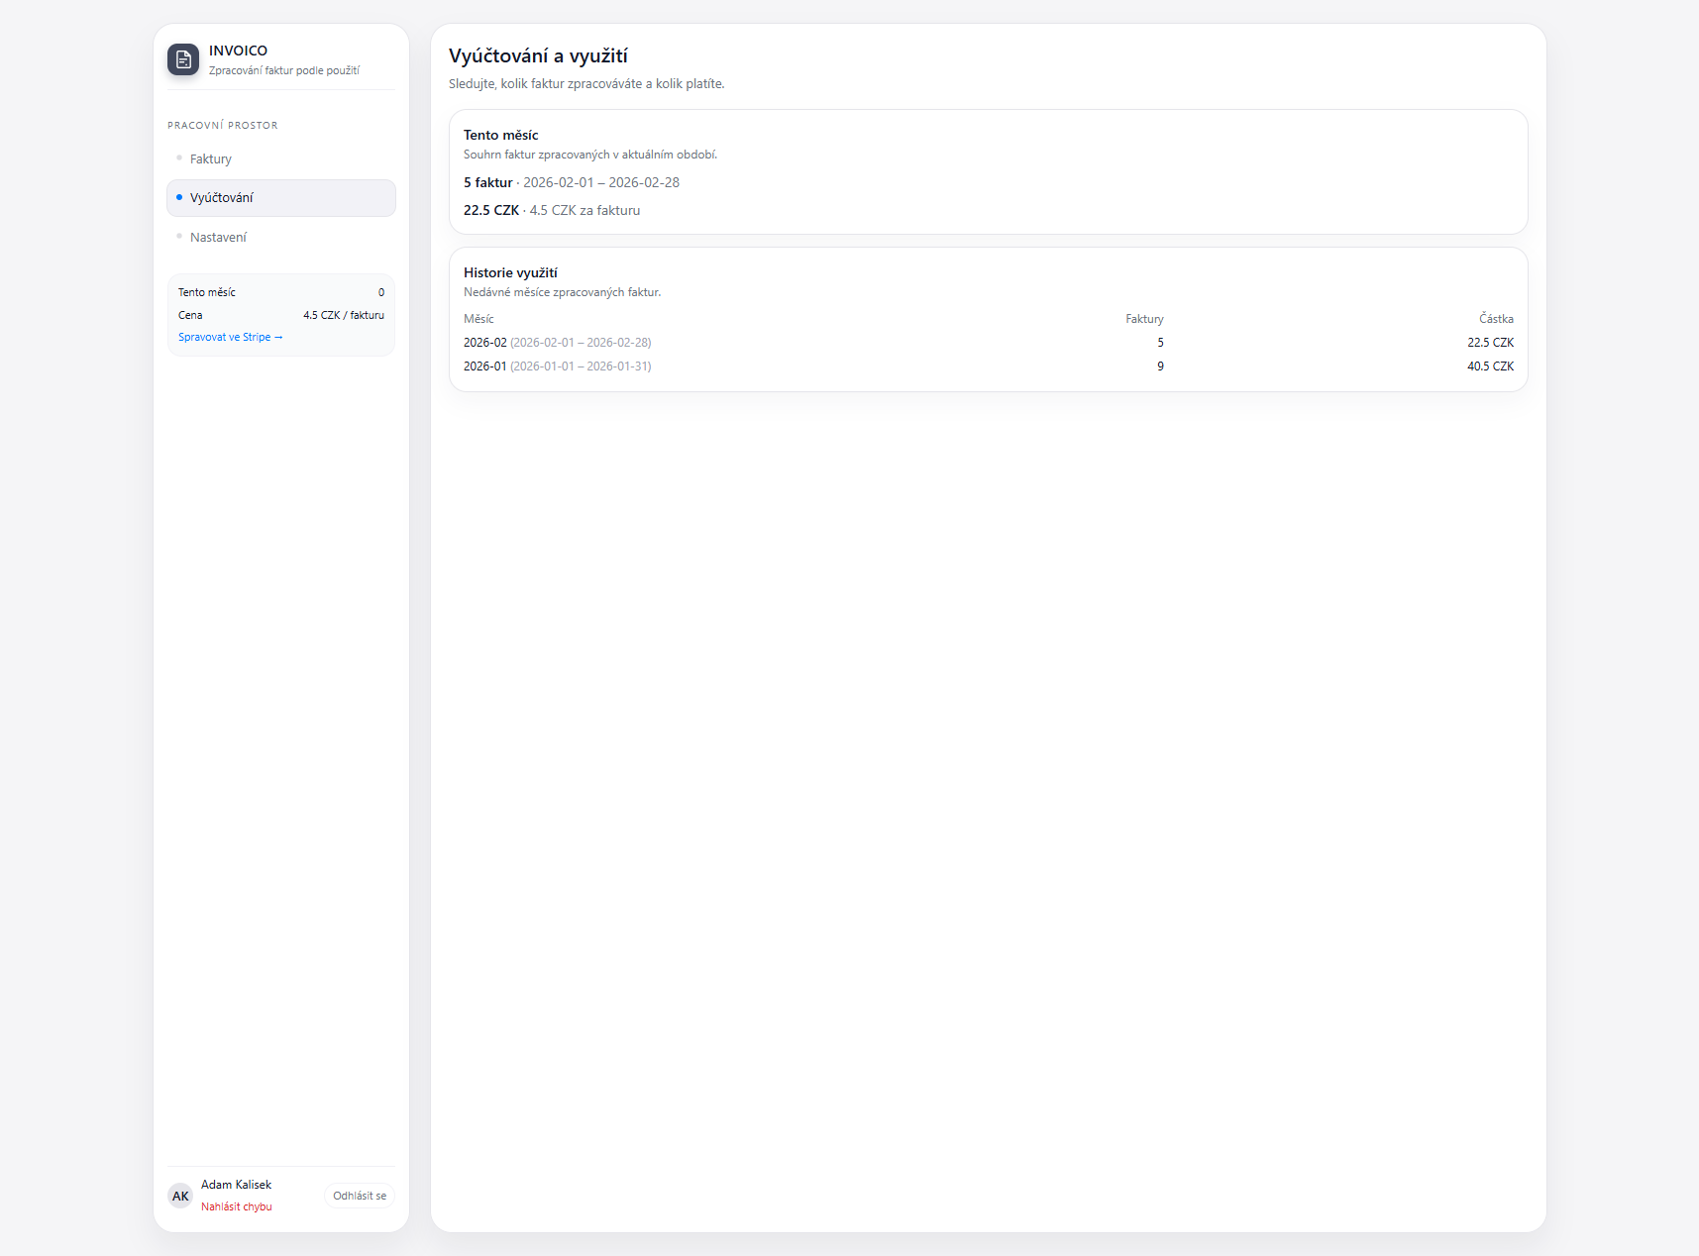1699x1256 pixels.
Task: Click the bullet dot beside Nastavení
Action: click(179, 237)
